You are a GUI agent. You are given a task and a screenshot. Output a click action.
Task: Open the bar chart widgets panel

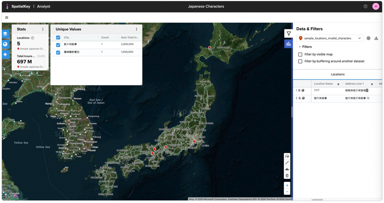(288, 44)
